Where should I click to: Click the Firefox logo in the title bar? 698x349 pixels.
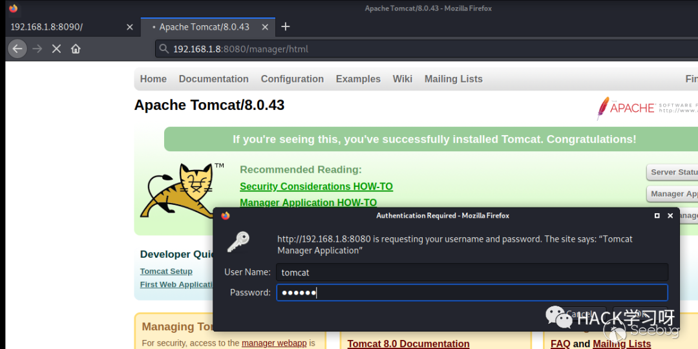coord(14,8)
